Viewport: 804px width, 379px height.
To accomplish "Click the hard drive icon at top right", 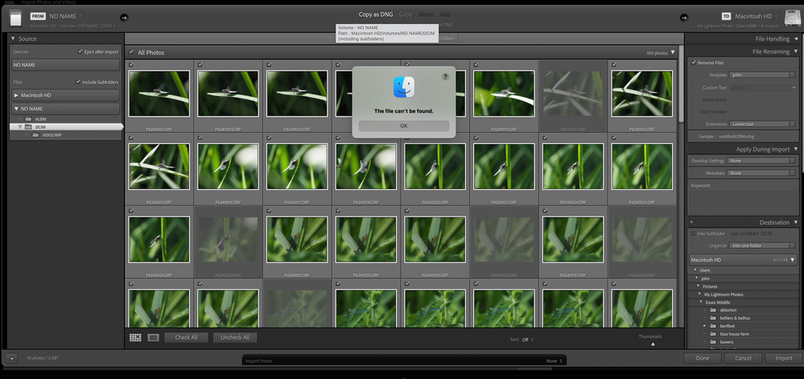I will tap(792, 19).
